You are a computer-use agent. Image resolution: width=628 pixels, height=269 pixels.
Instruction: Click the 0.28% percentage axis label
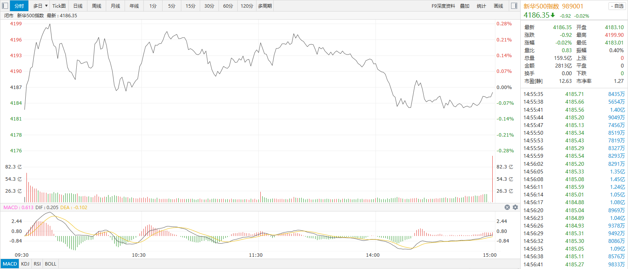[x=504, y=23]
